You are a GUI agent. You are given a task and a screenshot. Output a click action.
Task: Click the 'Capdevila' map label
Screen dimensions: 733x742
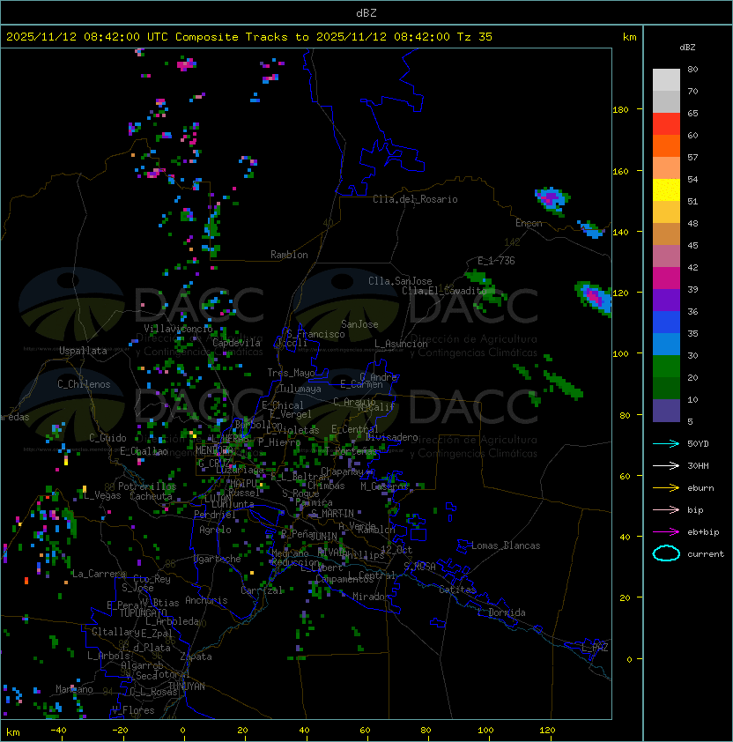236,343
